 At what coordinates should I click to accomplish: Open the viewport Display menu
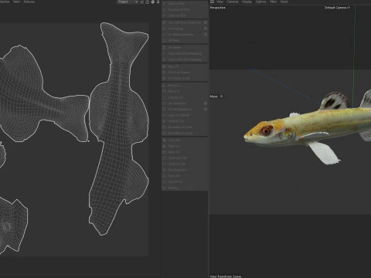pyautogui.click(x=247, y=2)
